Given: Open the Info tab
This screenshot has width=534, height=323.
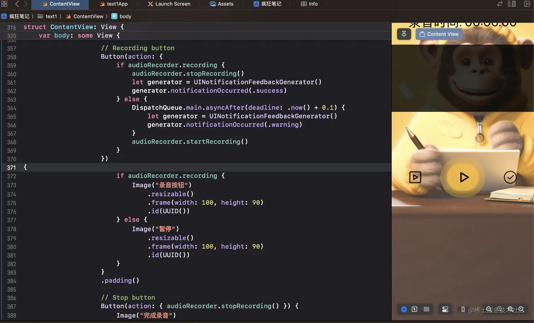Looking at the screenshot, I should [309, 4].
